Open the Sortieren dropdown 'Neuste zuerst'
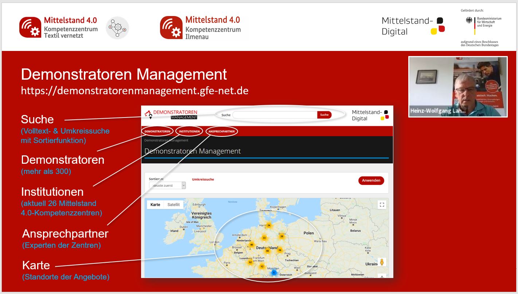The height and width of the screenshot is (294, 518). [x=167, y=186]
